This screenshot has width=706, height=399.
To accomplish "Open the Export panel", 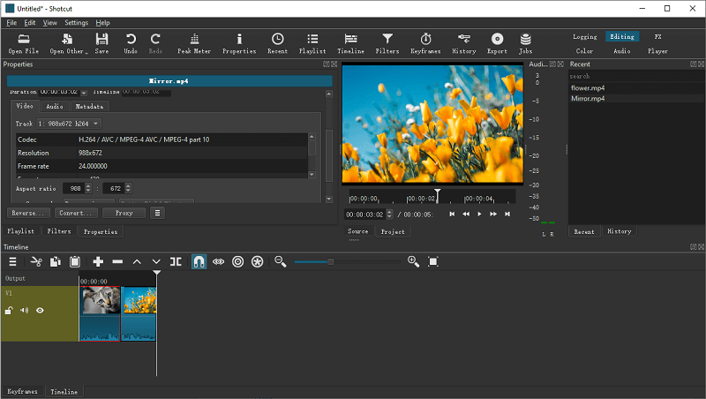I will [497, 42].
